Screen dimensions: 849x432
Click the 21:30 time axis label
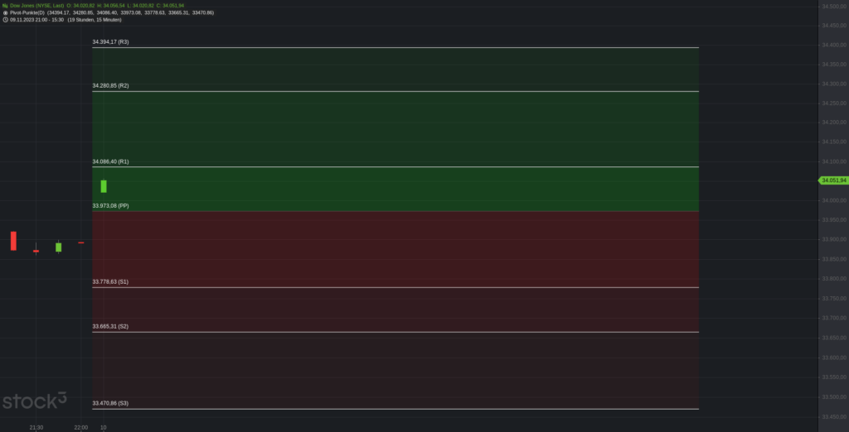(x=36, y=428)
